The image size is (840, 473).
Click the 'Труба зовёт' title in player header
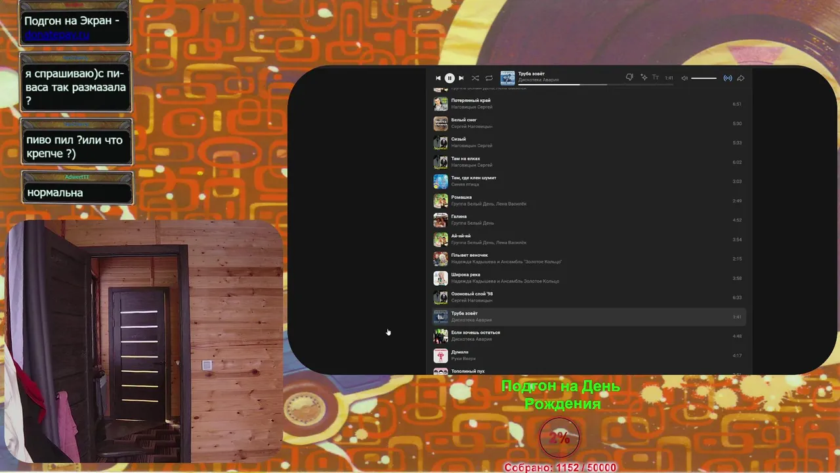tap(532, 74)
